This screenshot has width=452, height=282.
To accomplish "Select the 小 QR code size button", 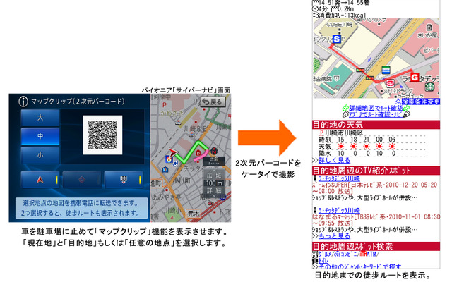I will tap(40, 155).
